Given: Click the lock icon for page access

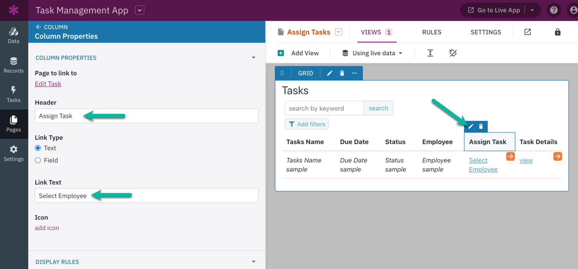Looking at the screenshot, I should coord(557,32).
